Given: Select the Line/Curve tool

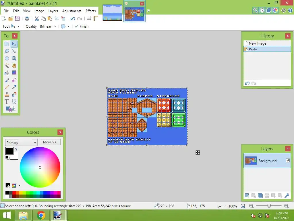Looking at the screenshot, I should [x=14, y=102].
